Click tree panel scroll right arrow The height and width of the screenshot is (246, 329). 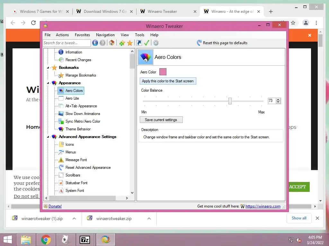[x=127, y=198]
